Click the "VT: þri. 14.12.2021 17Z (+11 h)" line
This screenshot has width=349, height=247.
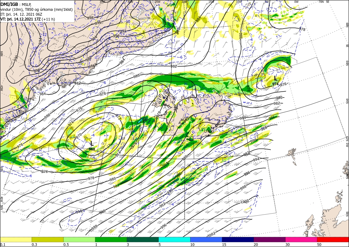[x=28, y=19]
